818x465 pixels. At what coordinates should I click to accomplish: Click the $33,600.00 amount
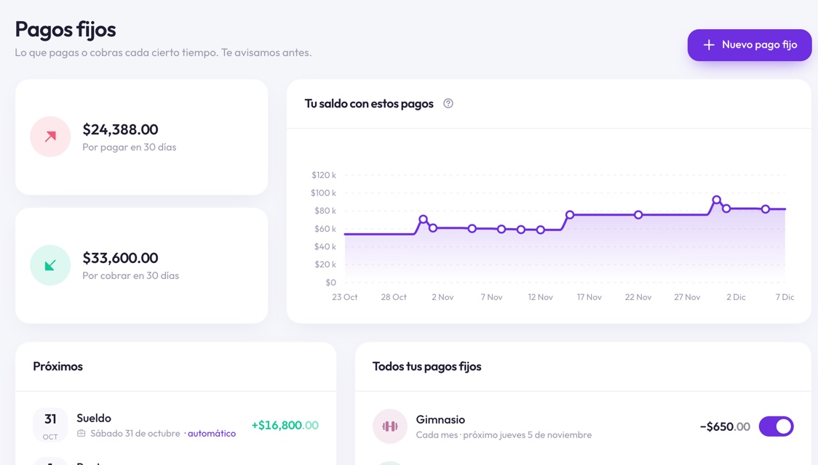pos(121,258)
